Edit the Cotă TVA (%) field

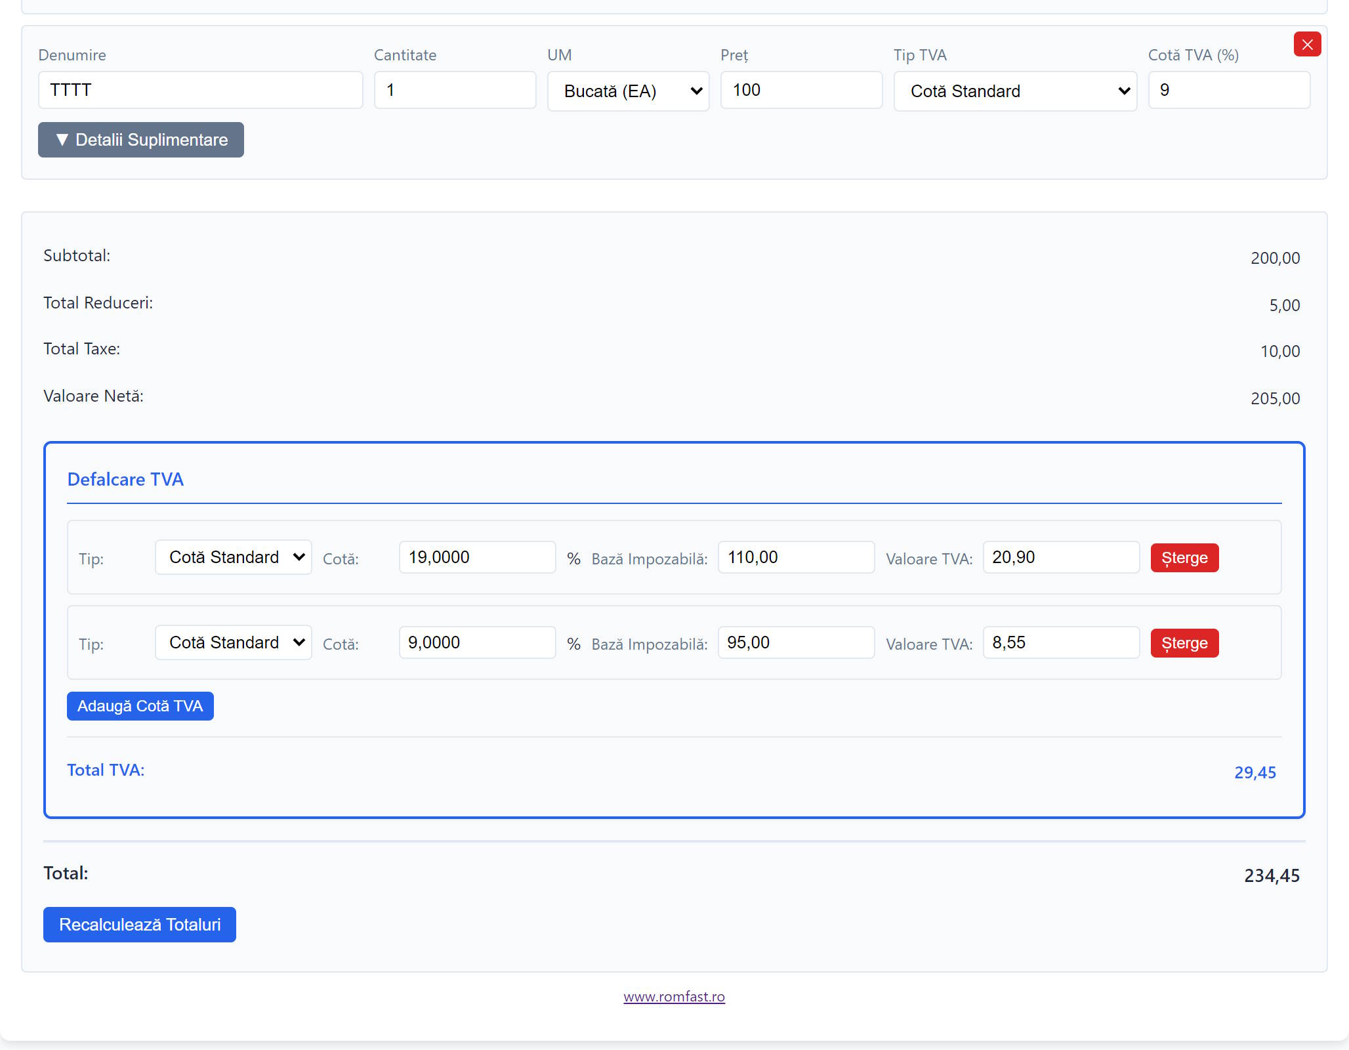coord(1229,90)
